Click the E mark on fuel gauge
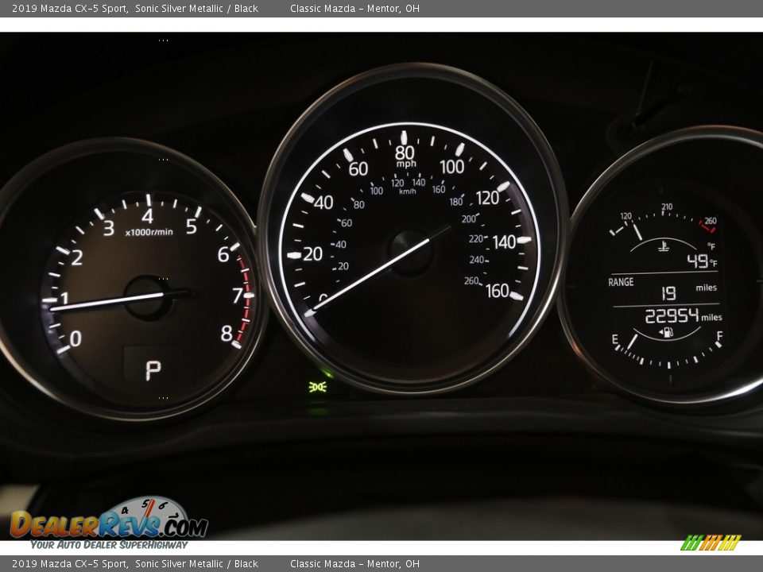 pos(614,338)
